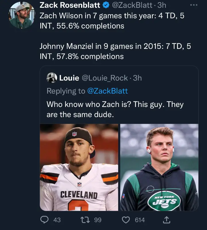The height and width of the screenshot is (230, 207).
Task: Click the blue verified badge
Action: click(x=106, y=5)
